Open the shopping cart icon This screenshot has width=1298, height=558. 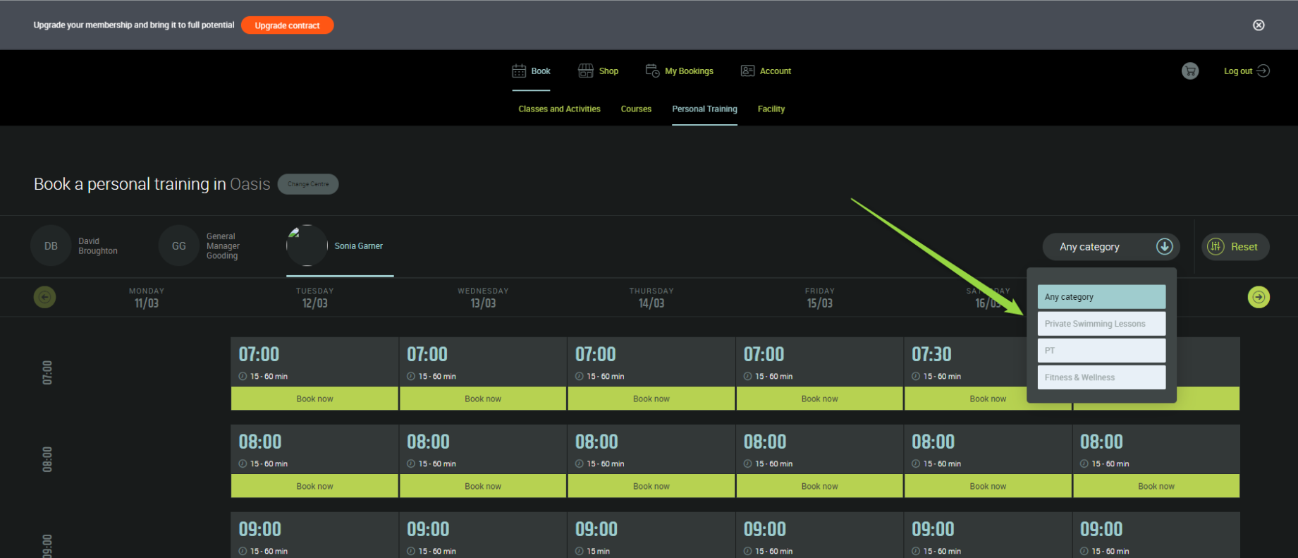click(x=1190, y=71)
